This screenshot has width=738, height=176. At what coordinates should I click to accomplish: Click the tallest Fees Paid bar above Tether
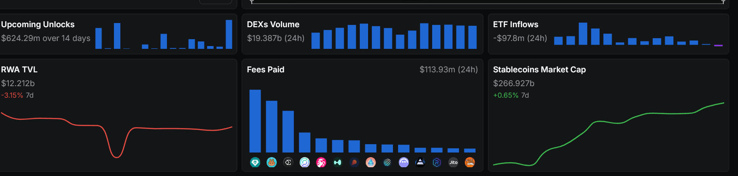(255, 121)
